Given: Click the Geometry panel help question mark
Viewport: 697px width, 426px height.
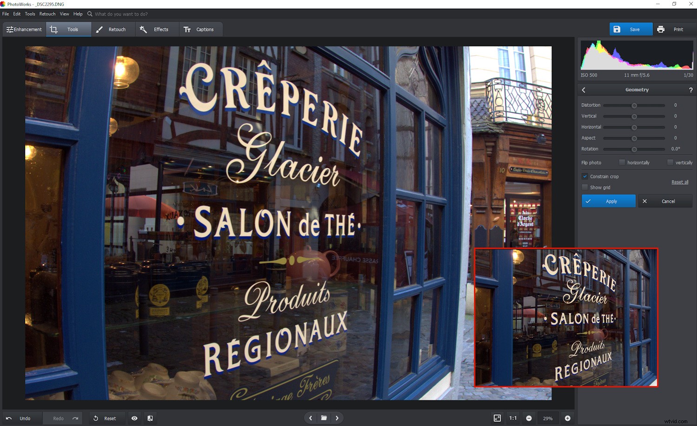Looking at the screenshot, I should [690, 90].
